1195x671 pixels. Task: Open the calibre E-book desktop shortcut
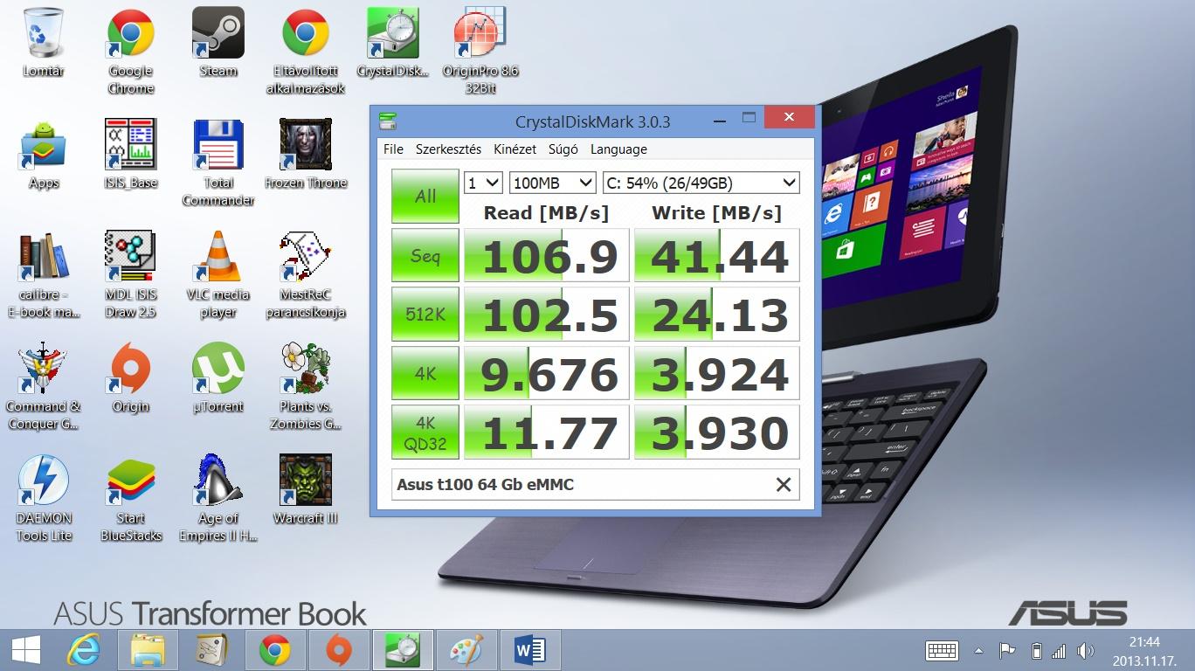[x=44, y=274]
